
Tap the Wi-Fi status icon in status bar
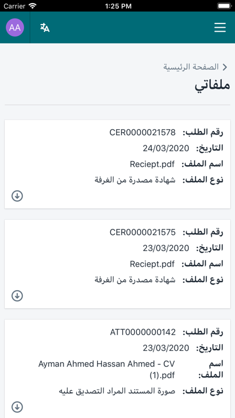click(x=33, y=6)
